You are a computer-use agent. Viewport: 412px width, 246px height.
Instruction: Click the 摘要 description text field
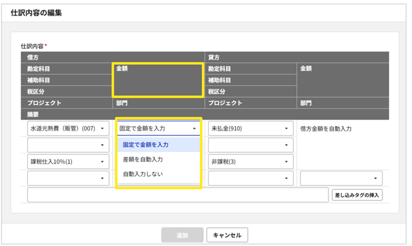pyautogui.click(x=177, y=195)
